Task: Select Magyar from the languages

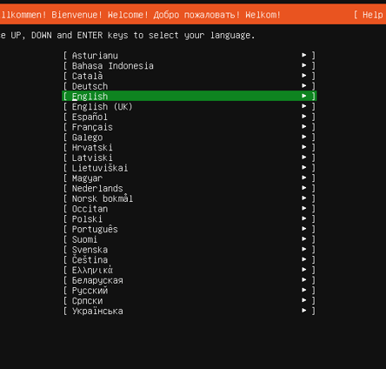Action: point(190,178)
